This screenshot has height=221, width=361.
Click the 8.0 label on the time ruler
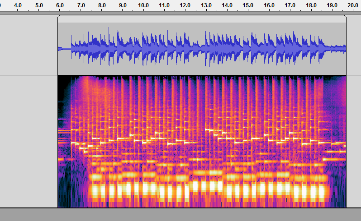(x=102, y=5)
